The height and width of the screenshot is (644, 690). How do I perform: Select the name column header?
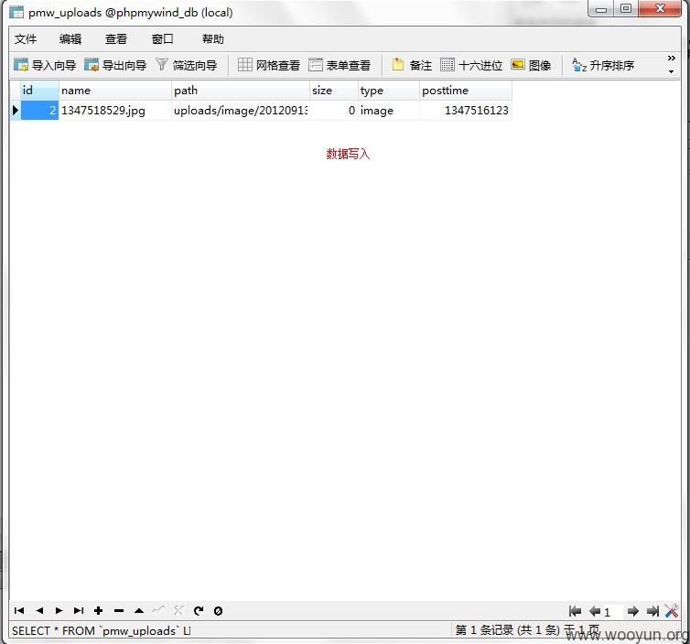click(x=115, y=91)
